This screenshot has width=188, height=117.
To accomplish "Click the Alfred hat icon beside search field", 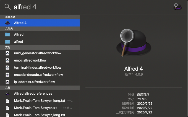I will (x=178, y=7).
